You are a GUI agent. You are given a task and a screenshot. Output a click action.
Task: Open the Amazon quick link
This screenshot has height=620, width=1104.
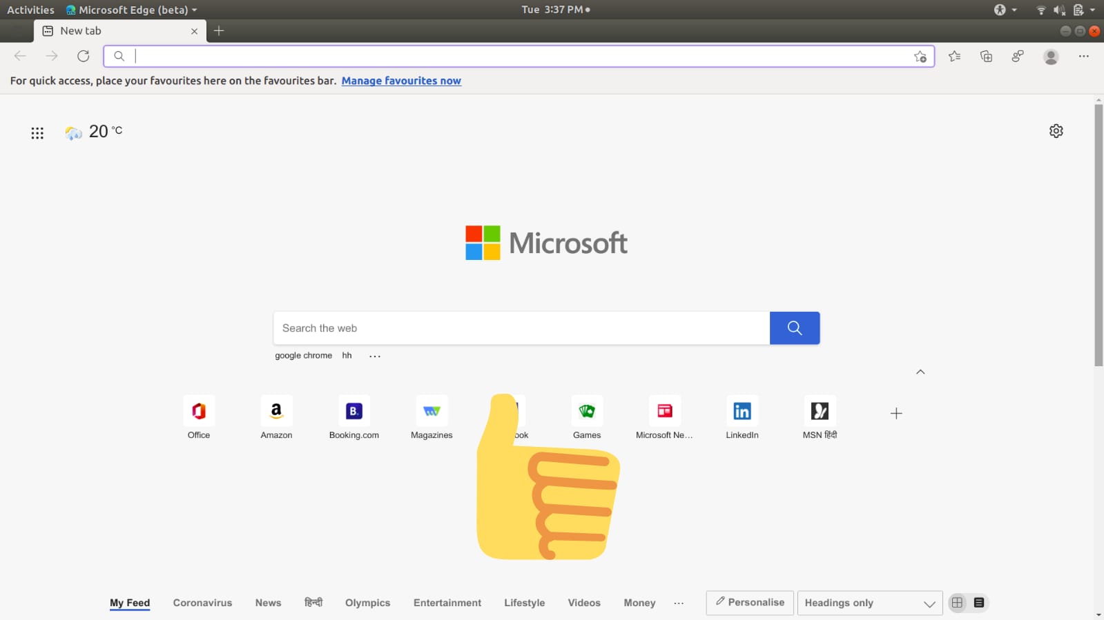point(276,418)
